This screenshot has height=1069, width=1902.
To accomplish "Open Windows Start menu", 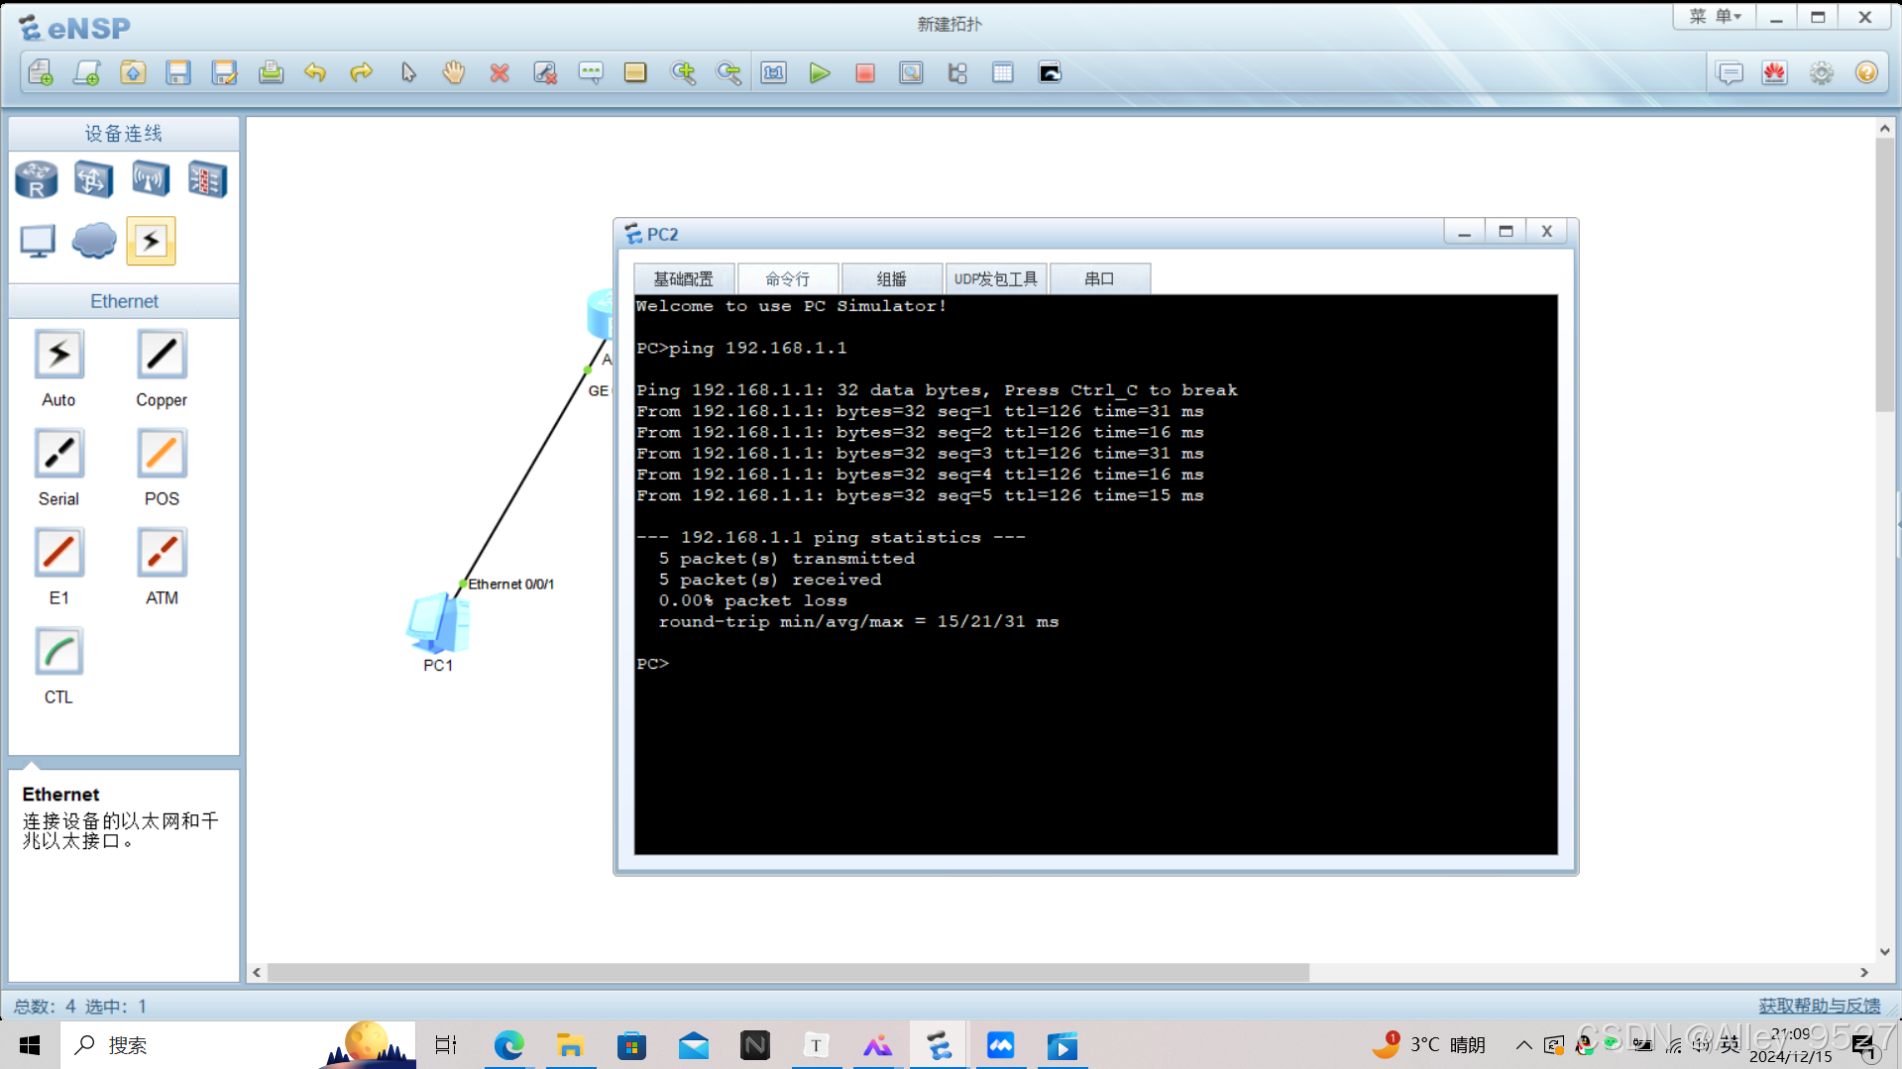I will click(30, 1045).
